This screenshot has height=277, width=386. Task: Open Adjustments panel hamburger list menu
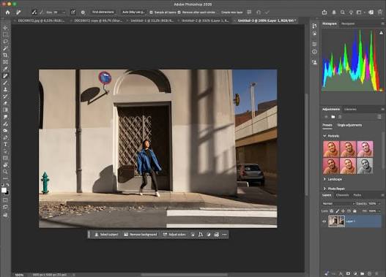[x=379, y=117]
